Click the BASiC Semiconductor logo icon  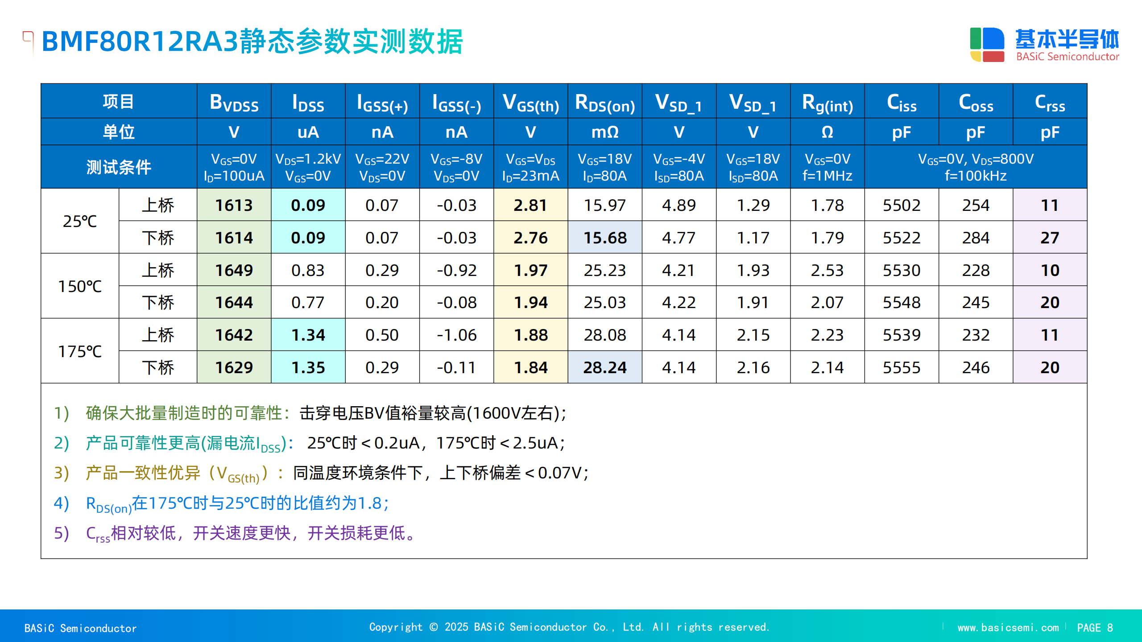tap(987, 45)
